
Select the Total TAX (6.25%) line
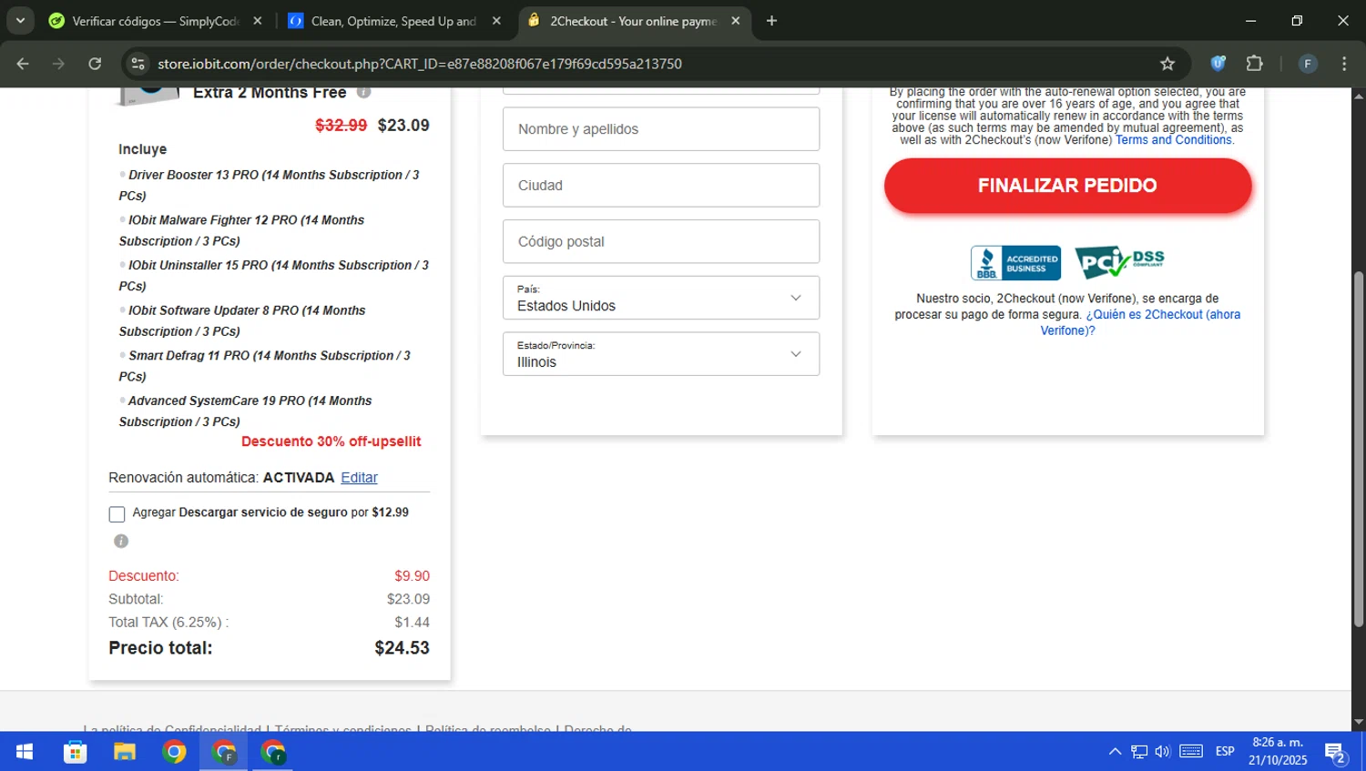tap(269, 623)
